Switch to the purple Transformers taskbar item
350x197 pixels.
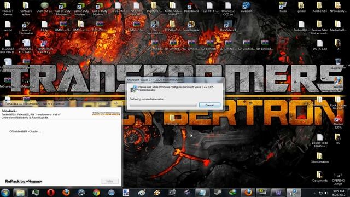[278, 193]
